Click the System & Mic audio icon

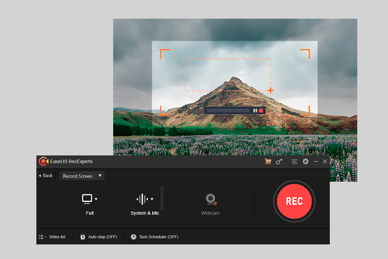pos(143,199)
